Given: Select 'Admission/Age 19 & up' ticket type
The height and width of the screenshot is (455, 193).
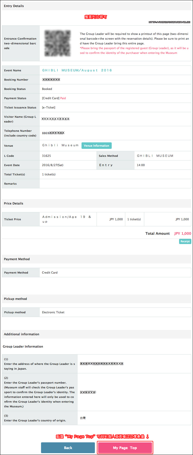Looking at the screenshot, I should 67,219.
